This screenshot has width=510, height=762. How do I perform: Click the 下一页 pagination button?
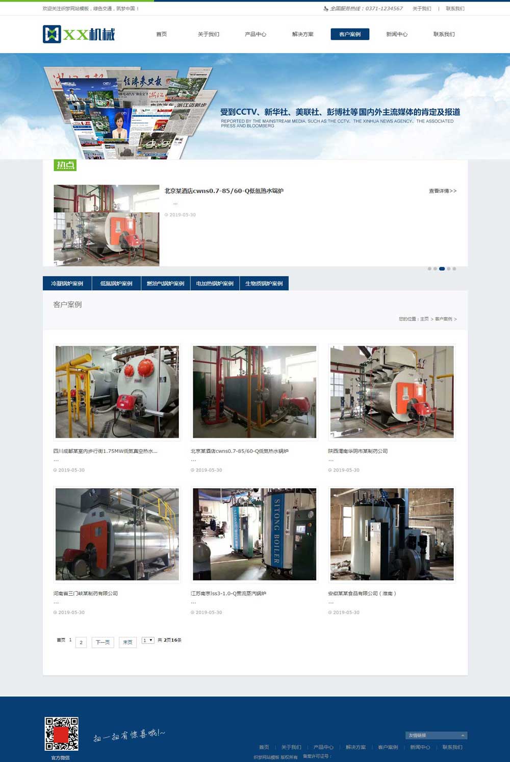(x=103, y=642)
